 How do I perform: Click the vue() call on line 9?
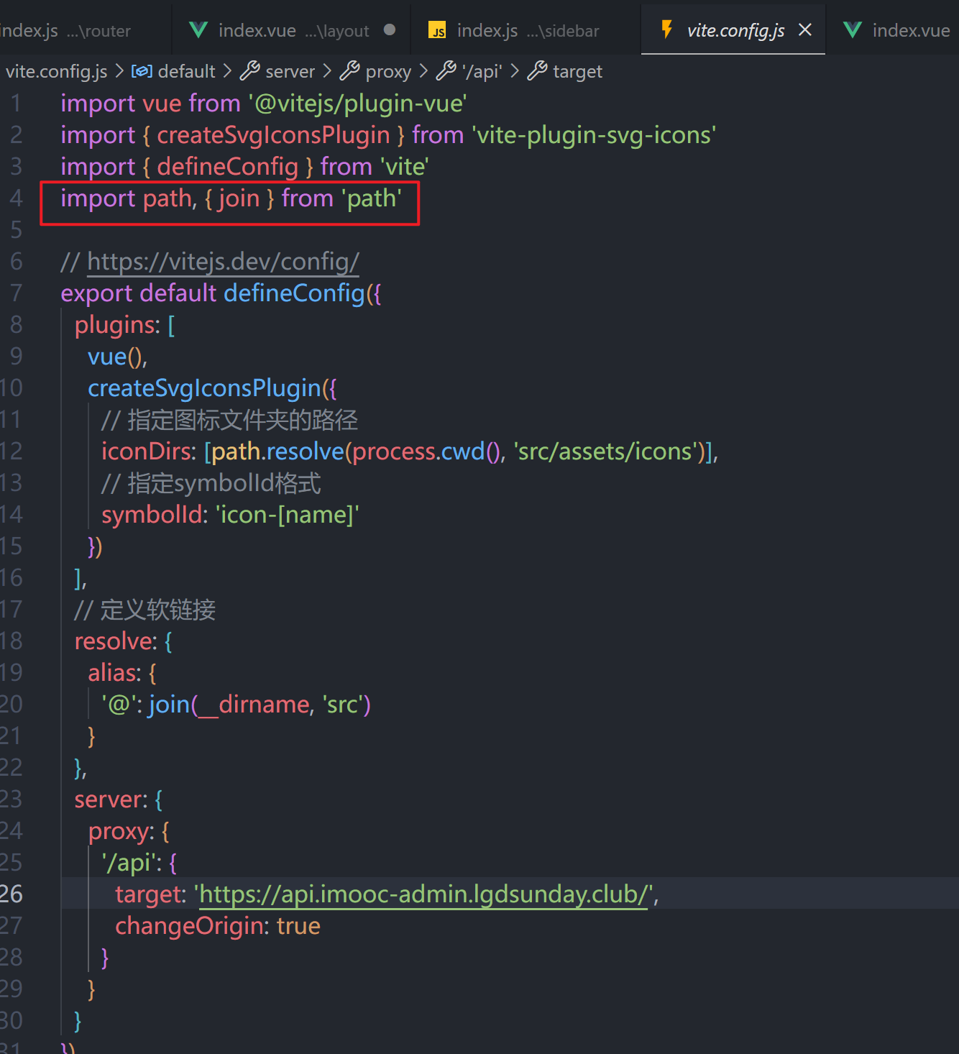coord(117,357)
